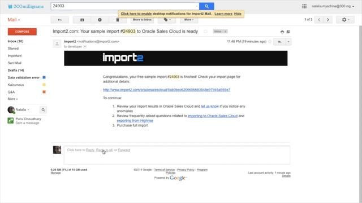Click blue swatch of Data validation error

click(x=44, y=77)
